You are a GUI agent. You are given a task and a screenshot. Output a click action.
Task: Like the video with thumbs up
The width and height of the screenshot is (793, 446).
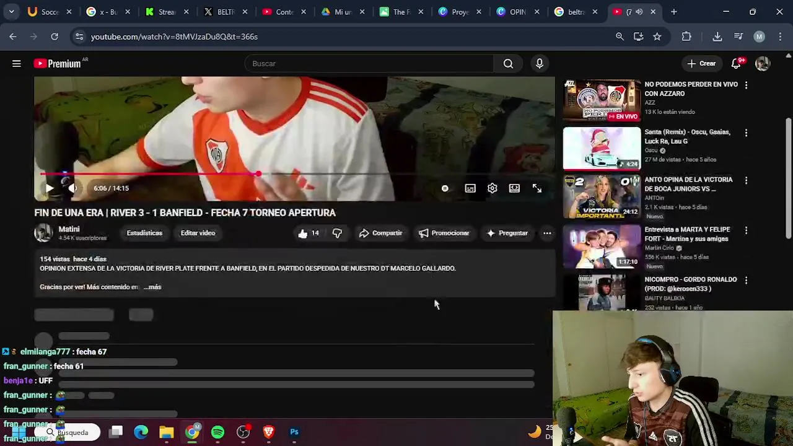309,233
